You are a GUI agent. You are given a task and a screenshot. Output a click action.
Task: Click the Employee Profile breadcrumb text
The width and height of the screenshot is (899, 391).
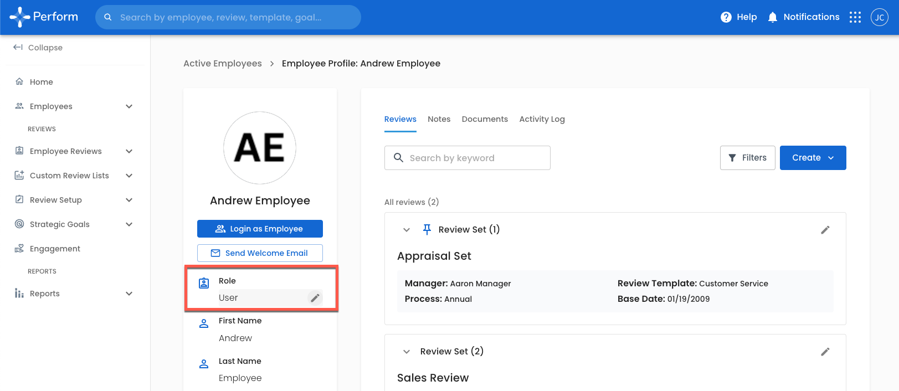361,63
